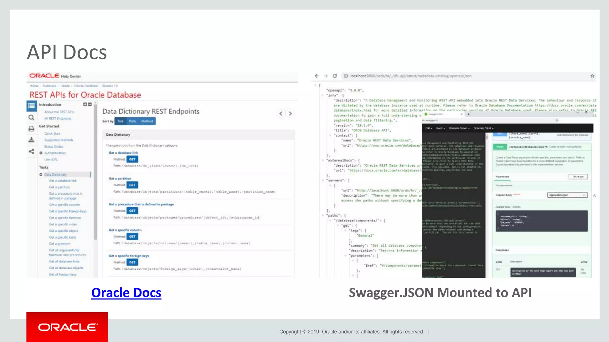Click the Try it out button

coord(578,177)
